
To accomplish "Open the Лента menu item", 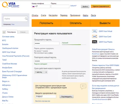I will click(93, 15).
